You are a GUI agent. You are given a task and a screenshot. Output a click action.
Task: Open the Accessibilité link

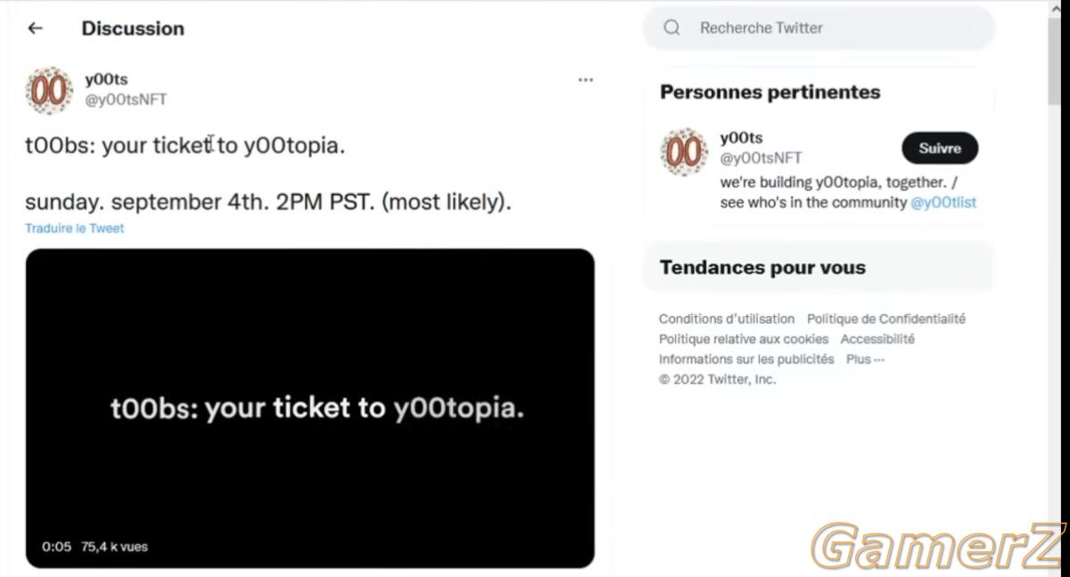pyautogui.click(x=877, y=339)
